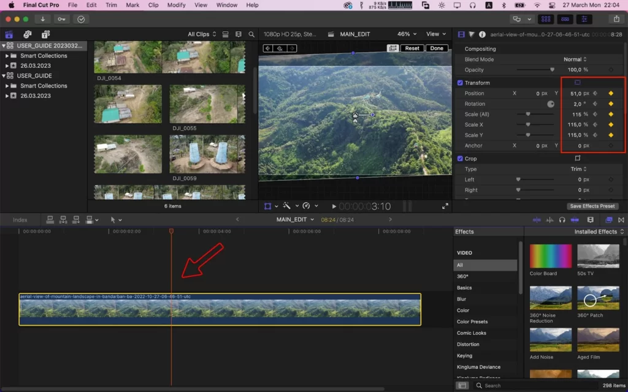Add keyframe button in viewer overlay
This screenshot has width=628, height=392.
[x=280, y=48]
